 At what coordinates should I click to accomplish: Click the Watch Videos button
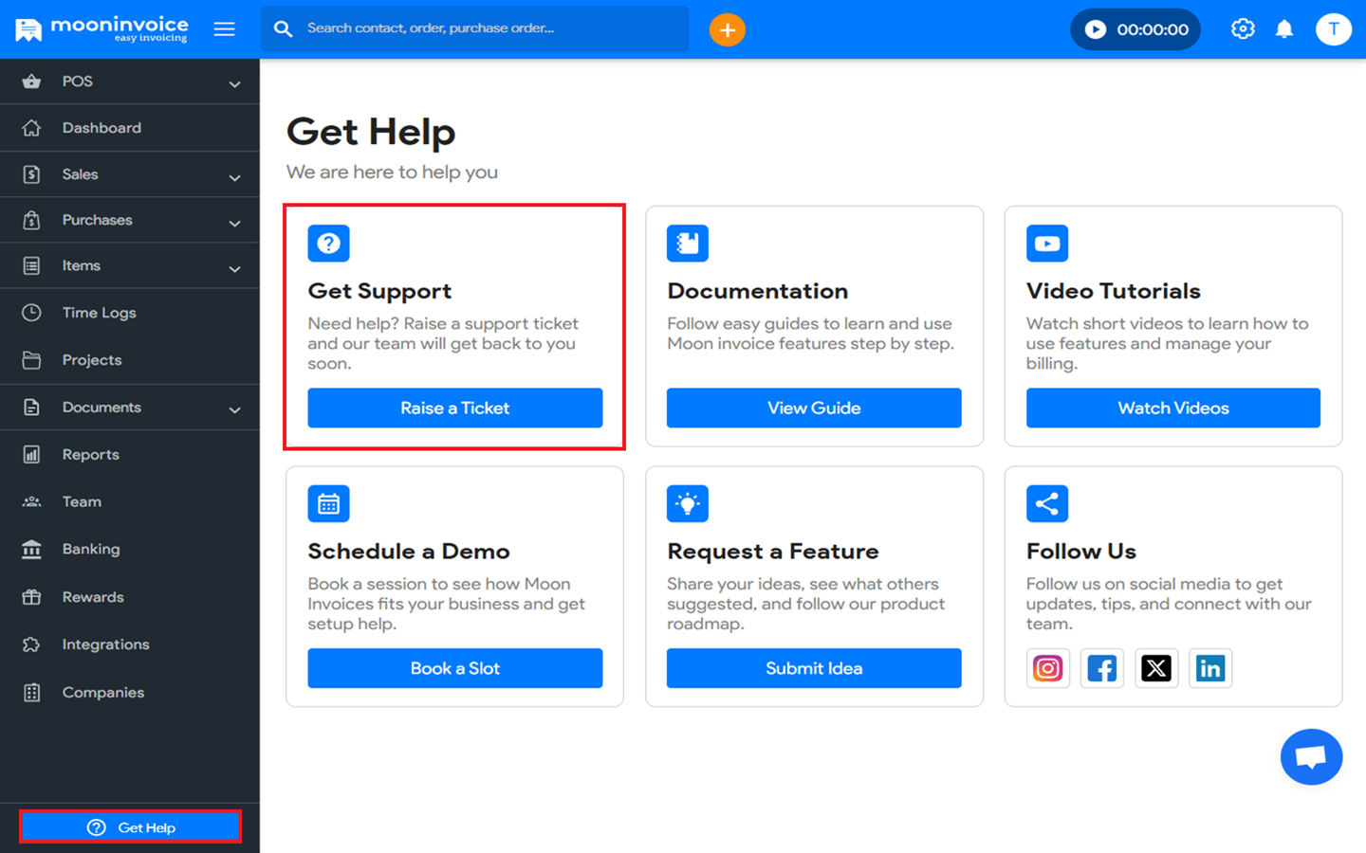tap(1172, 408)
